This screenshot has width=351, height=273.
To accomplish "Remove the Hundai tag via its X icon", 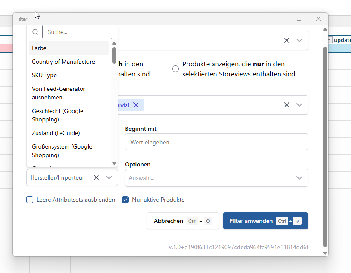I will [135, 104].
